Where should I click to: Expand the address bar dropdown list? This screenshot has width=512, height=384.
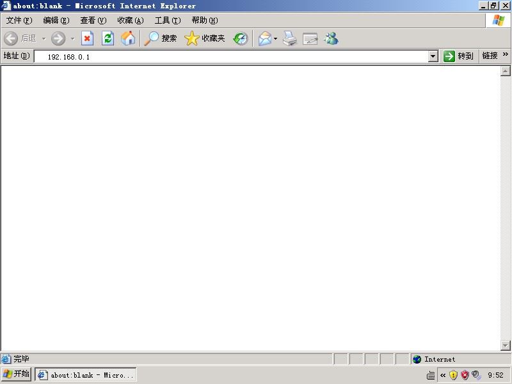click(433, 56)
